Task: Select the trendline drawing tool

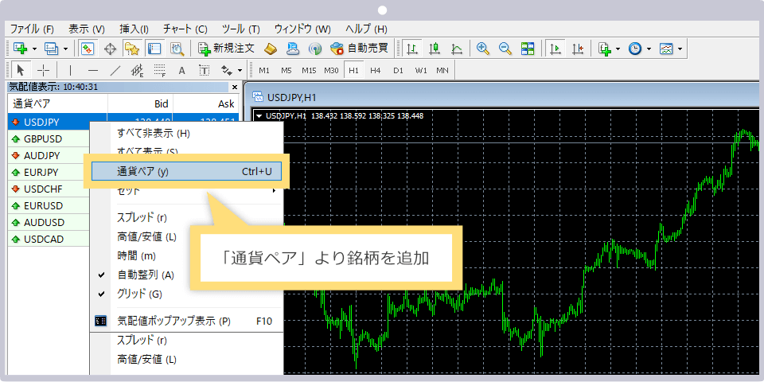Action: 115,70
